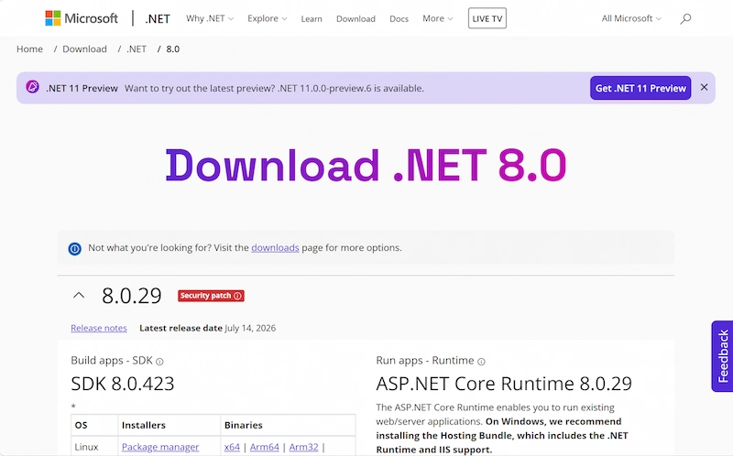Image resolution: width=733 pixels, height=456 pixels.
Task: Click the info icon next to Build apps - SDK
Action: coord(159,362)
